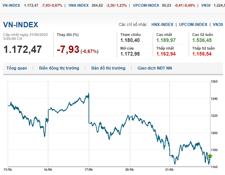The height and width of the screenshot is (175, 225).
Task: Select the 16/06 date label on chart axis
Action: [x=48, y=170]
